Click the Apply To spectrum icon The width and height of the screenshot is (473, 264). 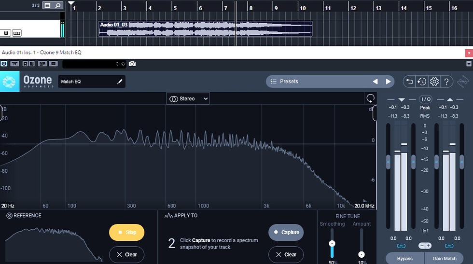coord(168,215)
